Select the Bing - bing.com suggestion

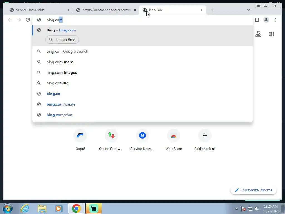142,30
